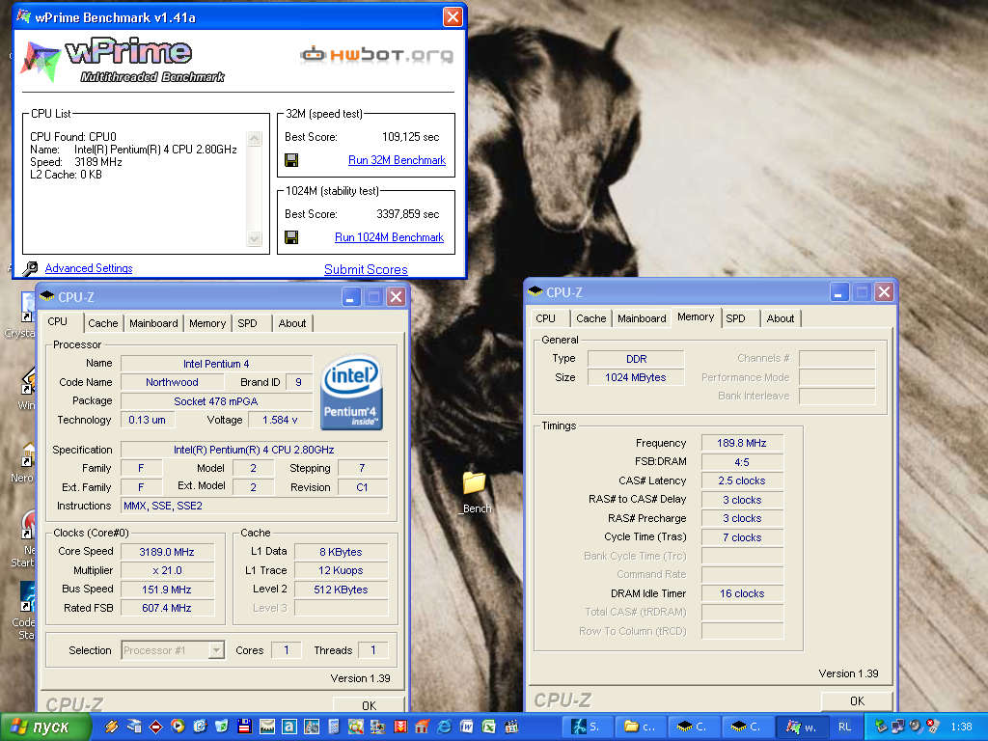The width and height of the screenshot is (988, 741).
Task: Click the save icon for the 32M score
Action: [291, 160]
